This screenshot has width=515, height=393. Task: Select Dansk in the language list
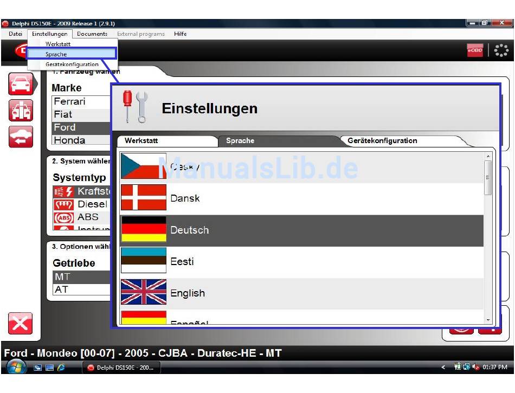coord(302,198)
